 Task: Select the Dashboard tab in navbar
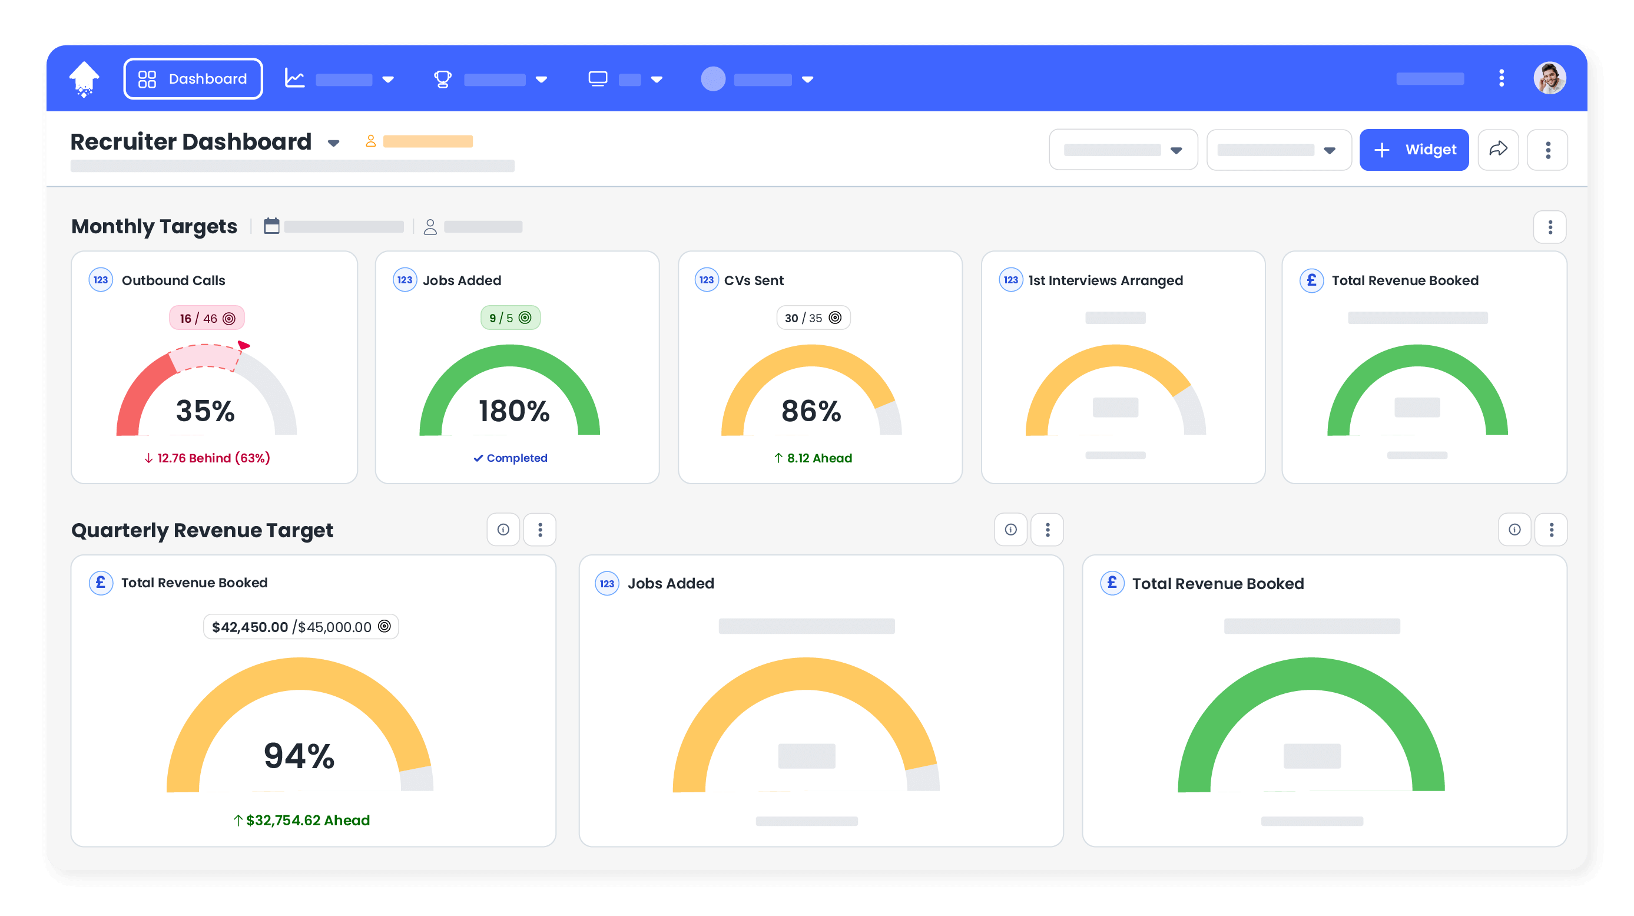(x=193, y=79)
